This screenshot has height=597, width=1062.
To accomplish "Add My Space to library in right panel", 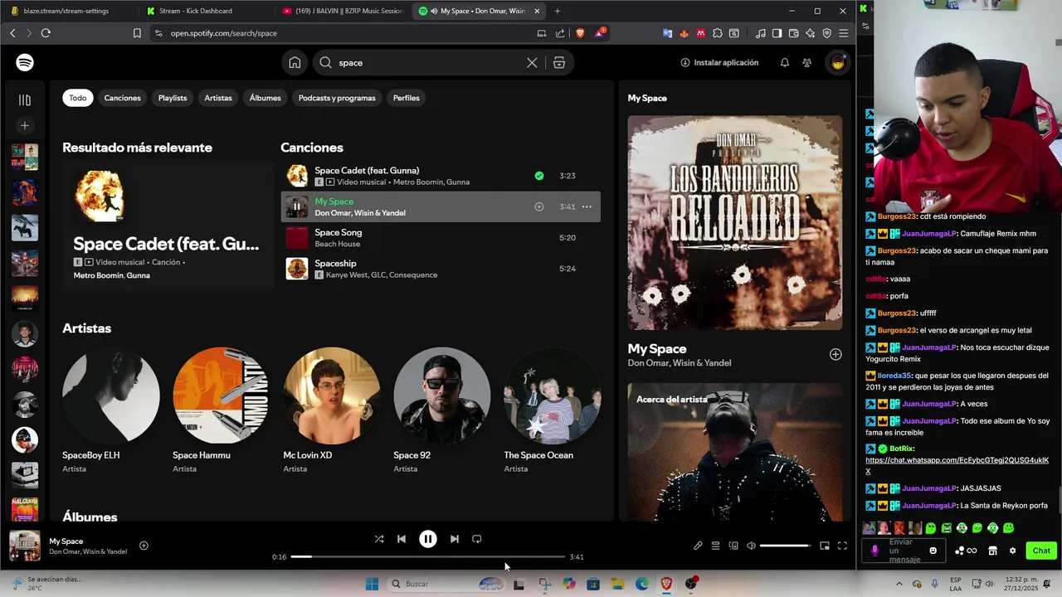I will [x=835, y=354].
